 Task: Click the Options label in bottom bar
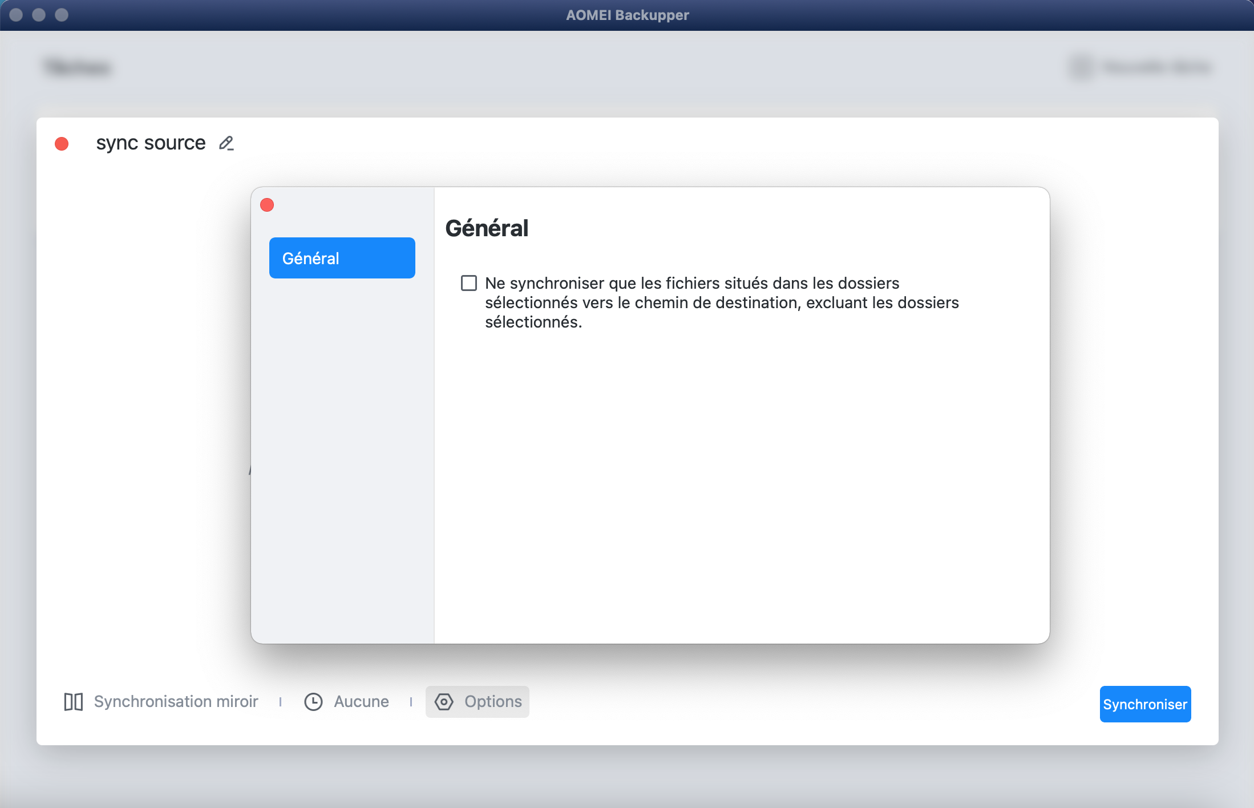[x=493, y=701]
